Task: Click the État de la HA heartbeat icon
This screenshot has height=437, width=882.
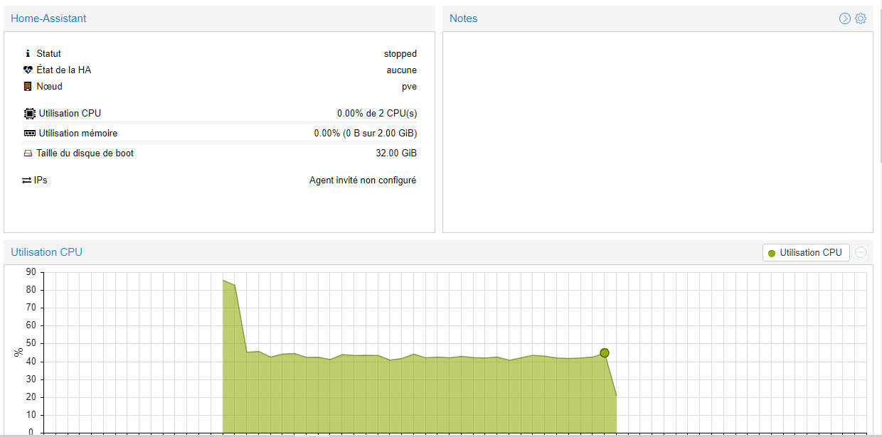Action: point(28,70)
